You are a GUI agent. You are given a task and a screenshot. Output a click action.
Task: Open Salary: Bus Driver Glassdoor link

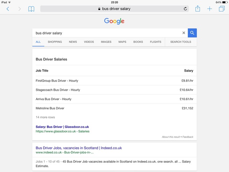tap(62, 127)
